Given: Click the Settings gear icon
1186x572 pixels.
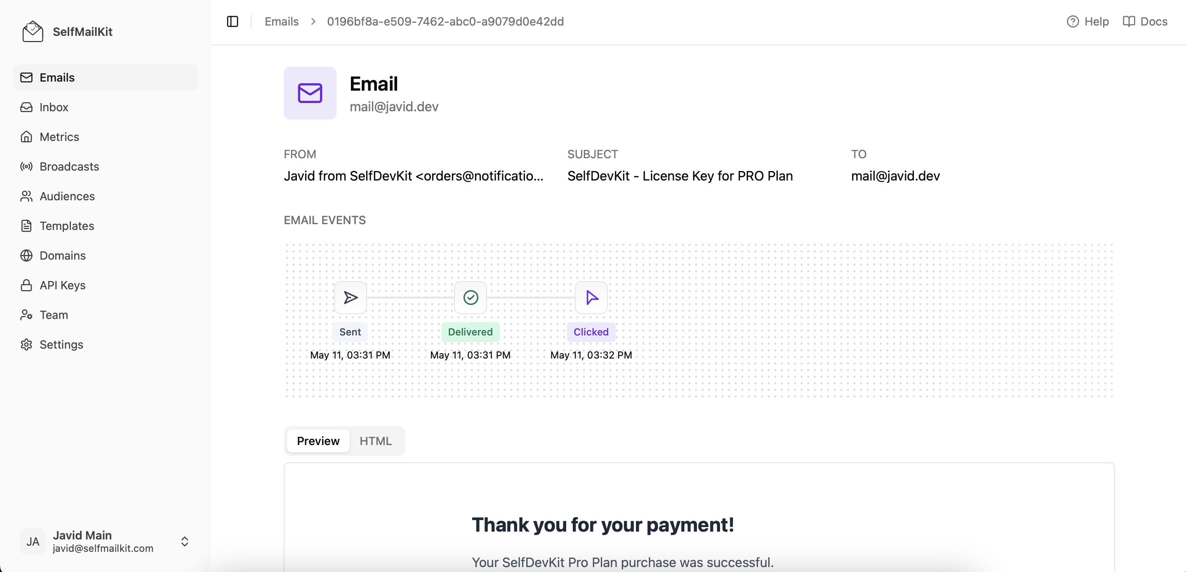Looking at the screenshot, I should click(26, 345).
